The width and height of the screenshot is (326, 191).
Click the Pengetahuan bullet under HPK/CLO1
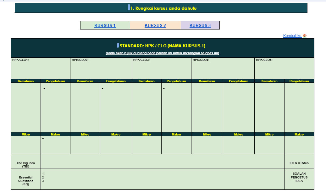click(x=44, y=89)
